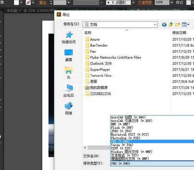Select the SuperPlayer folder
Image resolution: width=194 pixels, height=170 pixels.
coord(98,69)
